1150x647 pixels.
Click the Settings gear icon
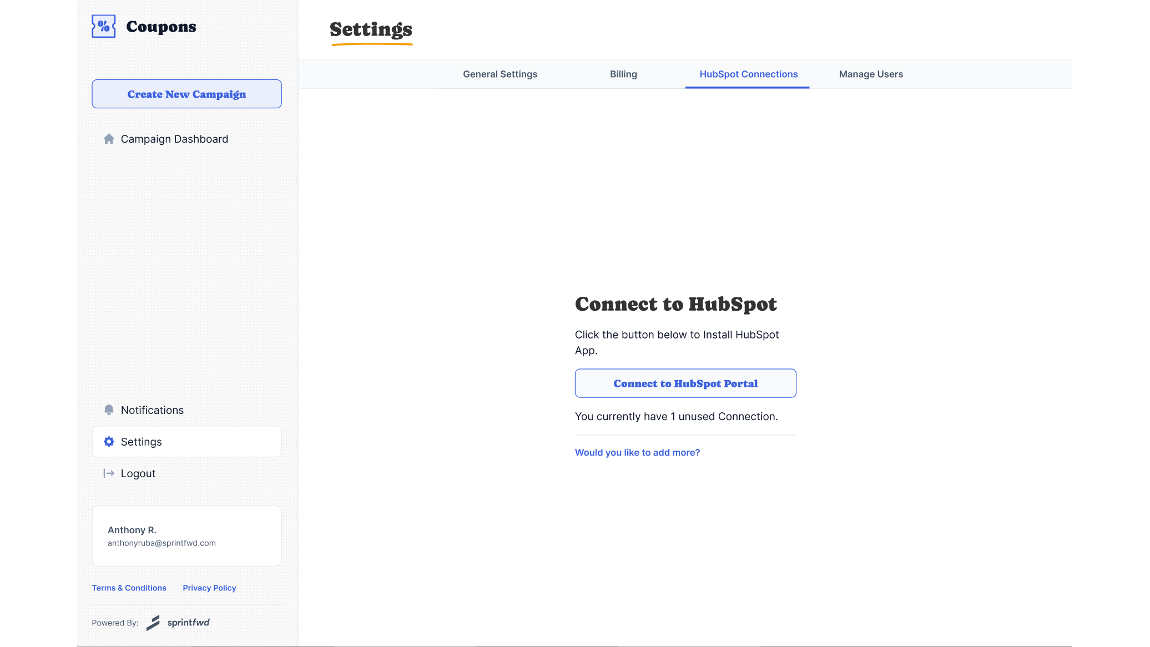pos(109,442)
